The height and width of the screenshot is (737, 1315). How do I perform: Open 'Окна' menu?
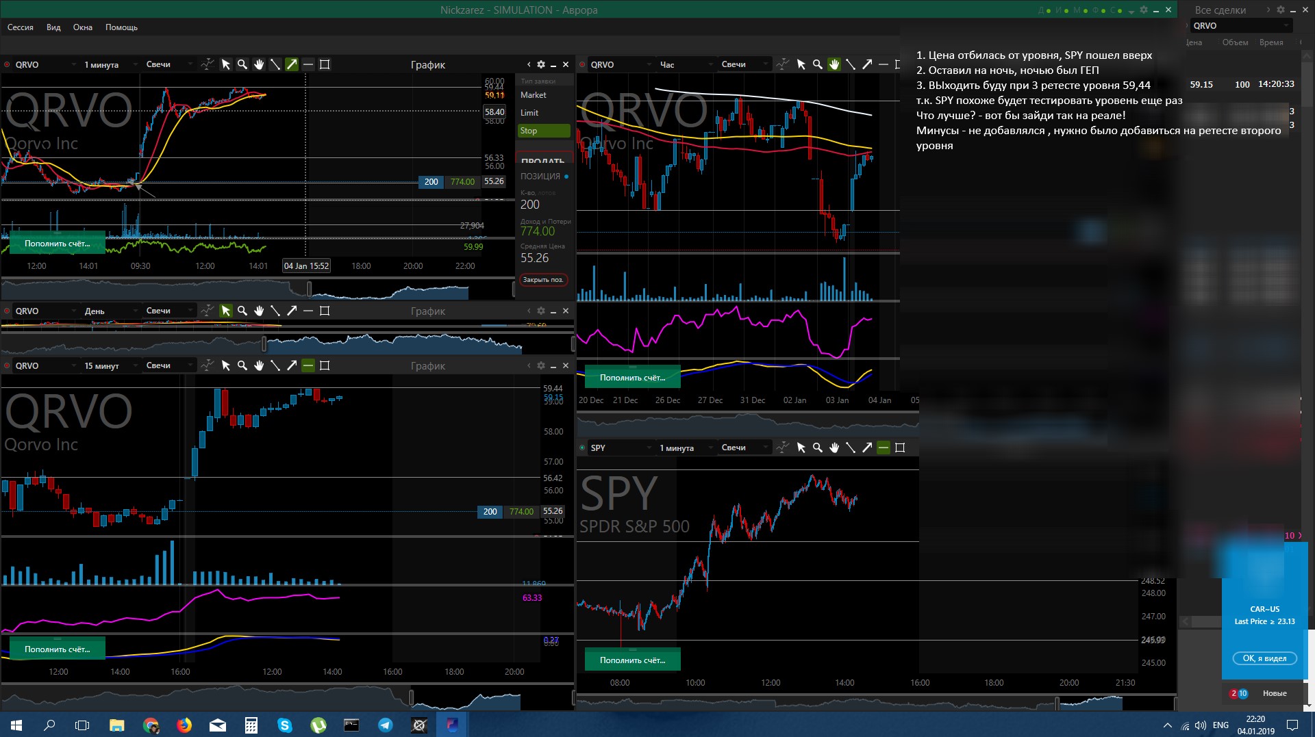(x=83, y=27)
